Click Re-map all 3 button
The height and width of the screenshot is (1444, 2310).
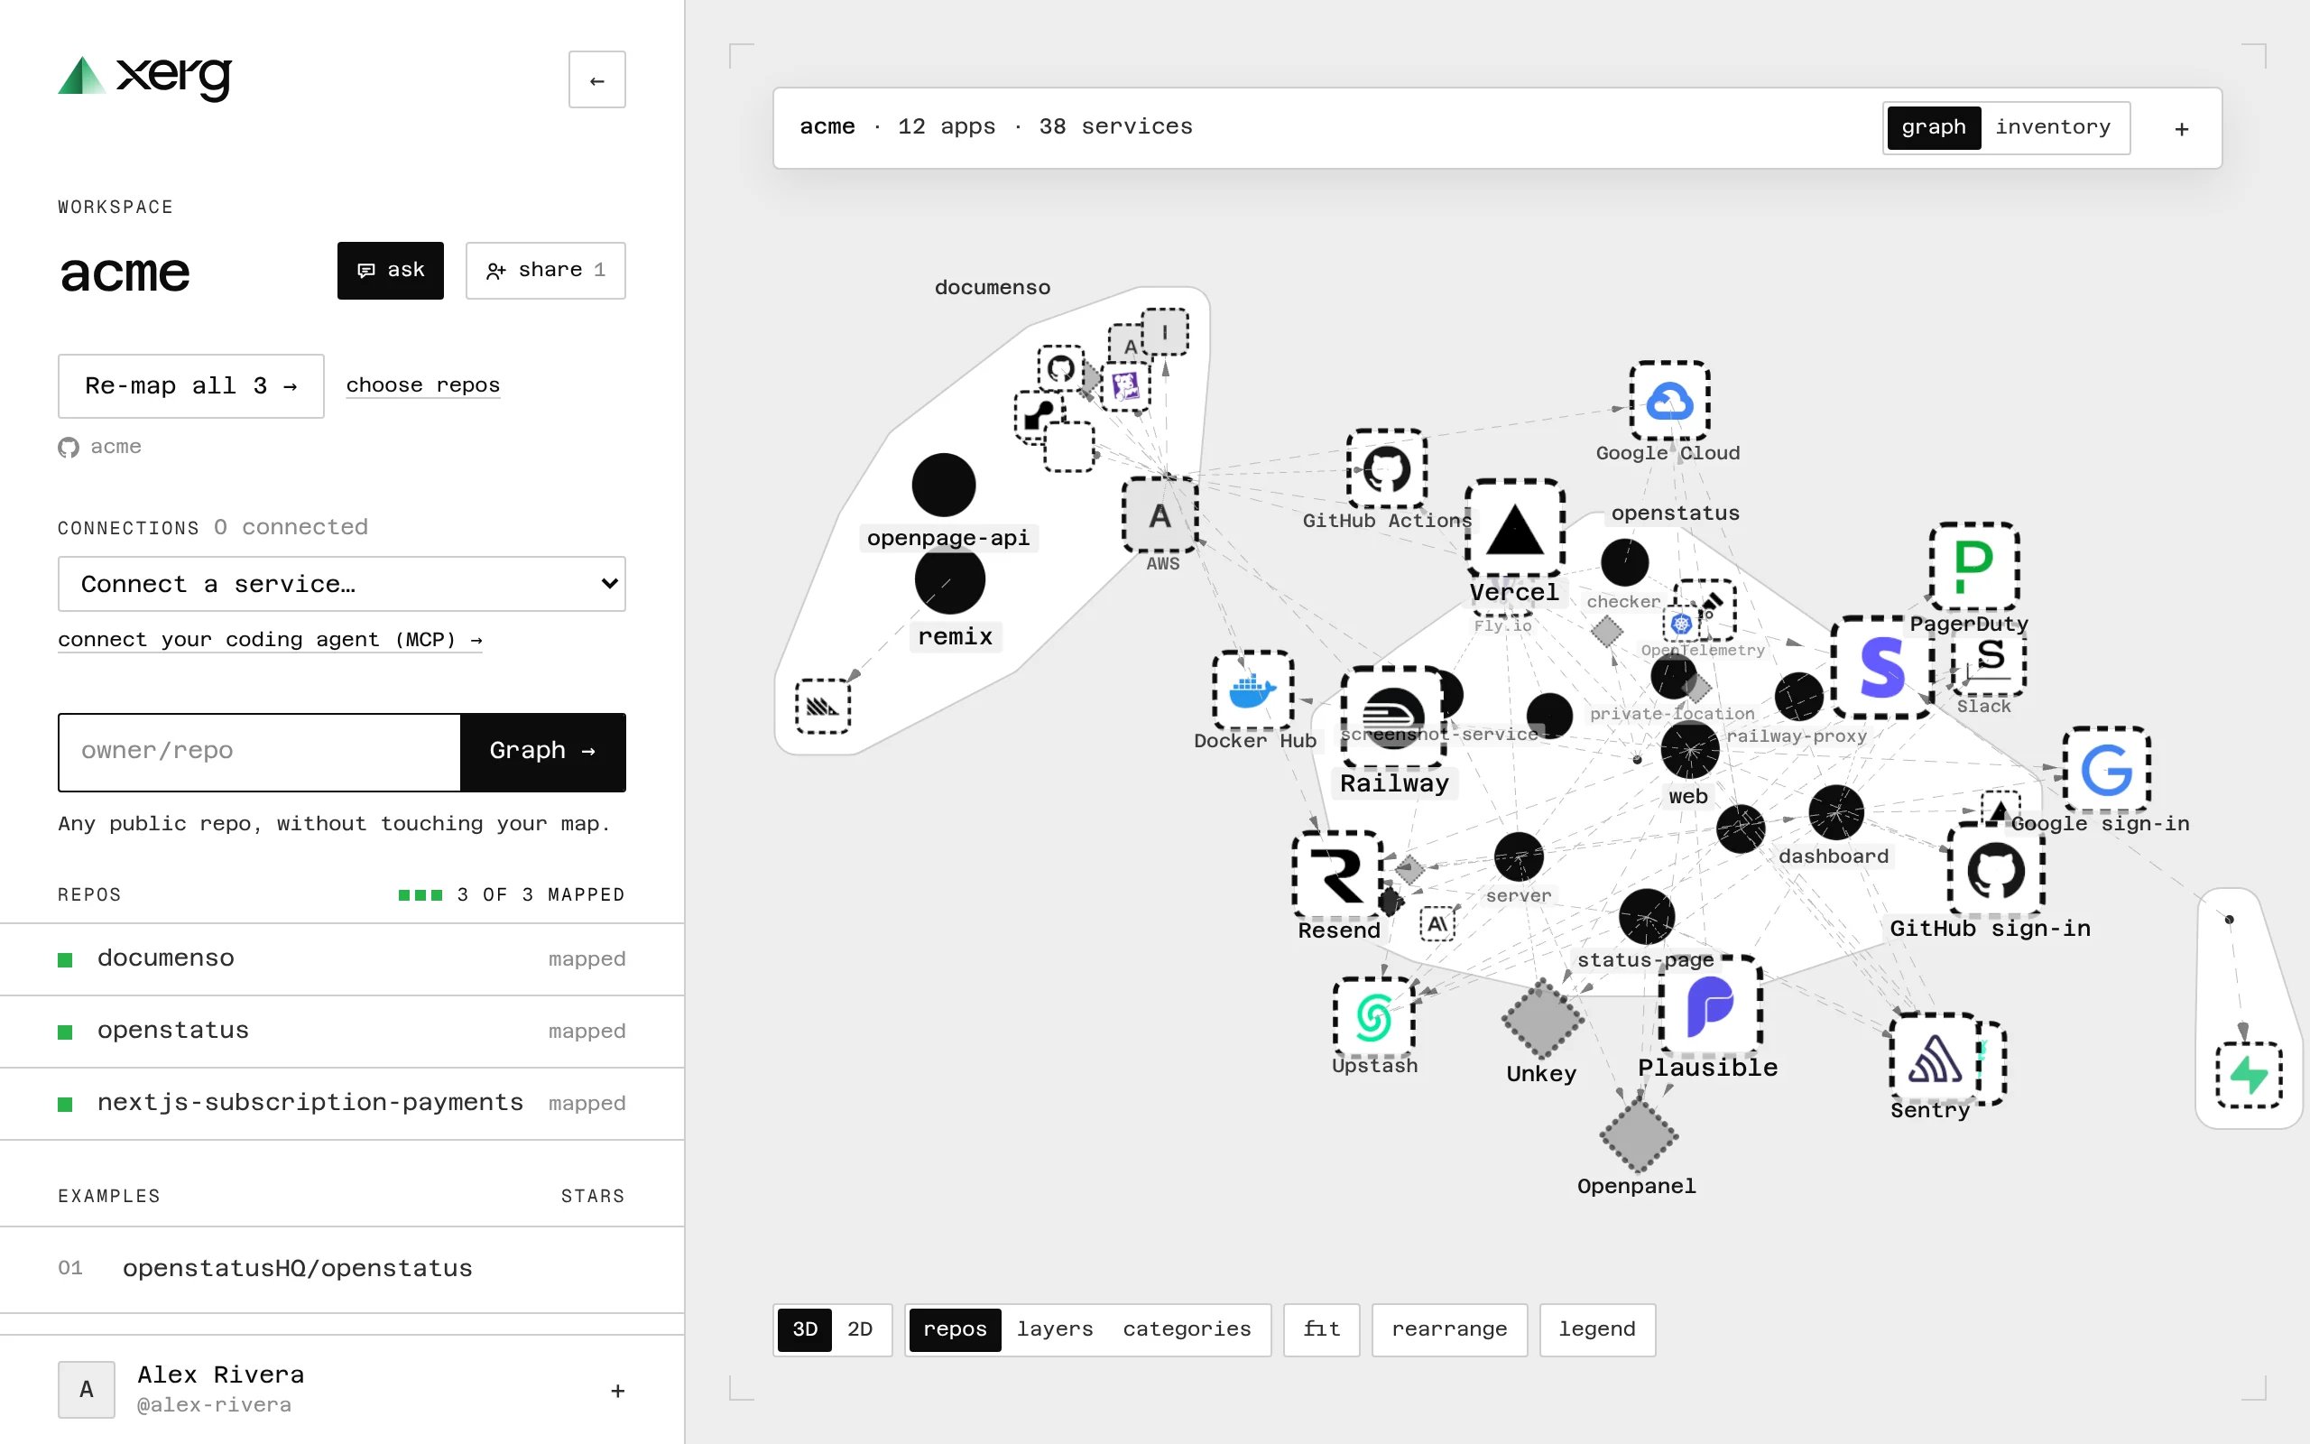[x=191, y=386]
